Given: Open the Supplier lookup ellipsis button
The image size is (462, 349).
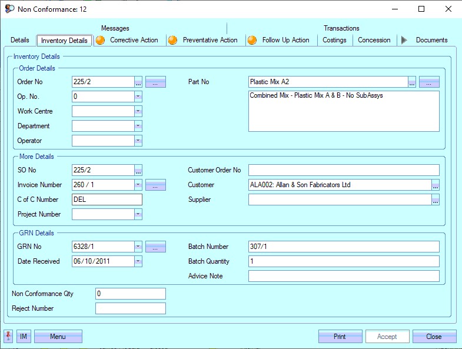Looking at the screenshot, I should tap(435, 200).
